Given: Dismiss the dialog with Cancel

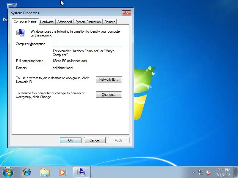Looking at the screenshot, I should pos(95,140).
